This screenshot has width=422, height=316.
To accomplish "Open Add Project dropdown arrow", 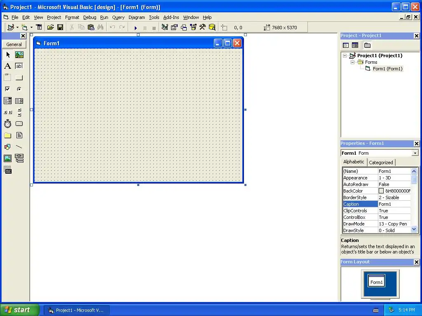I will click(17, 27).
